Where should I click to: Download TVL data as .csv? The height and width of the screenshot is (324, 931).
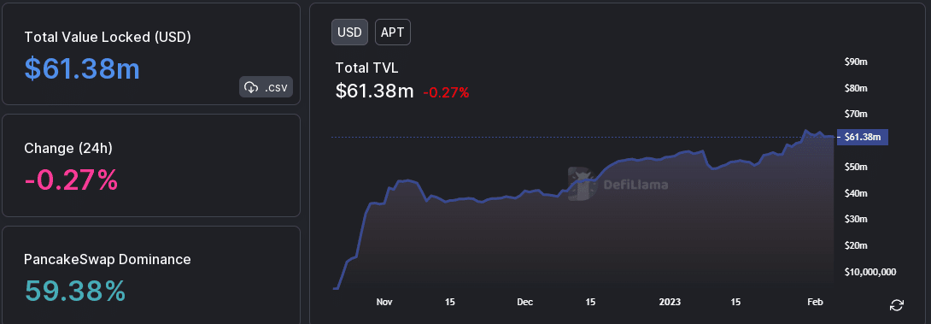(266, 87)
